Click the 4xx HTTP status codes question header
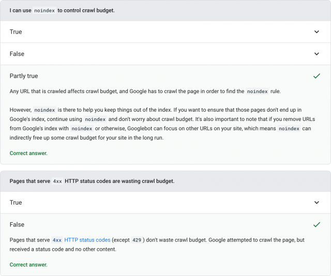This screenshot has height=276, width=331. (92, 181)
